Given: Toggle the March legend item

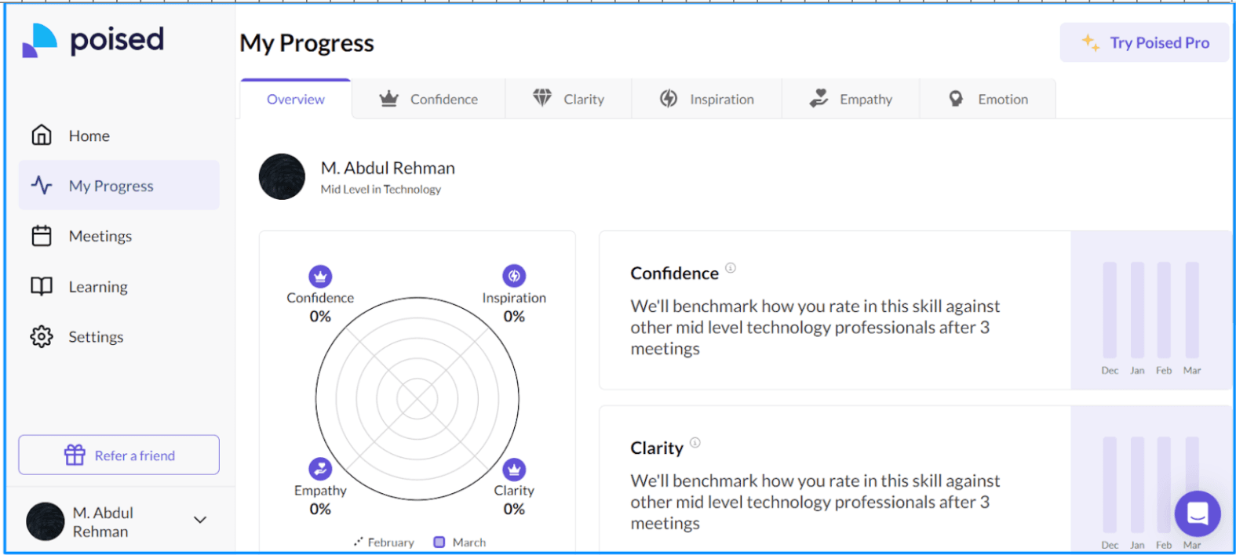Looking at the screenshot, I should coord(461,542).
